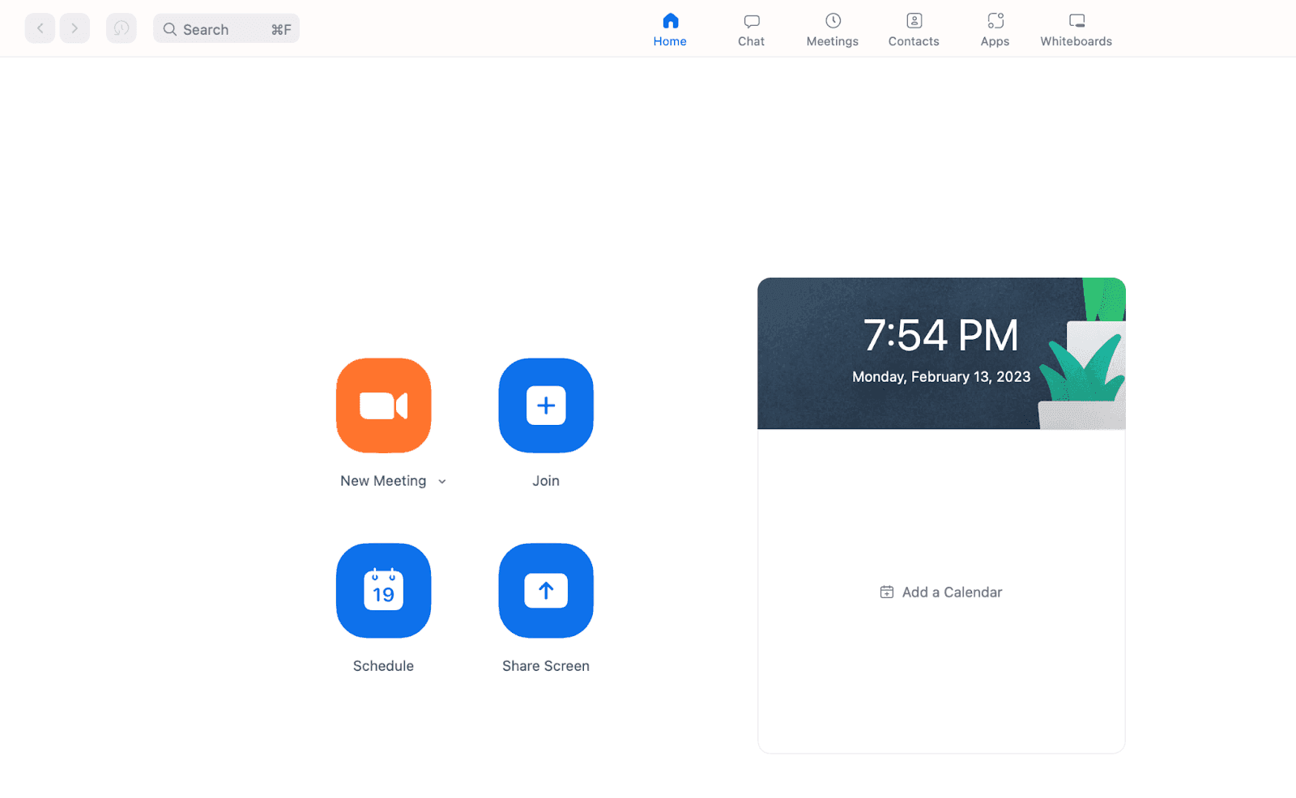Viewport: 1296px width, 798px height.
Task: Go back with the left arrow button
Action: (40, 28)
